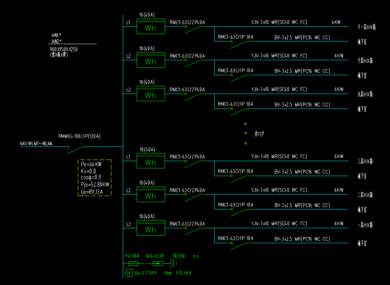
Task: Select the Wh meter on the 一层HX箱 circuit
Action: tap(151, 228)
